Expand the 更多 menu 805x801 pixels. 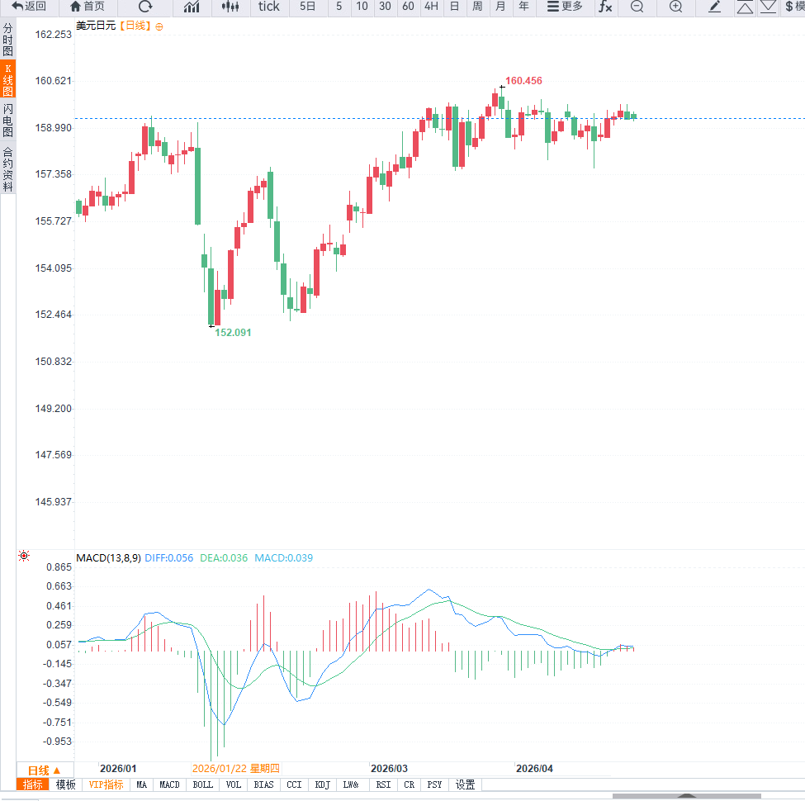pyautogui.click(x=565, y=7)
